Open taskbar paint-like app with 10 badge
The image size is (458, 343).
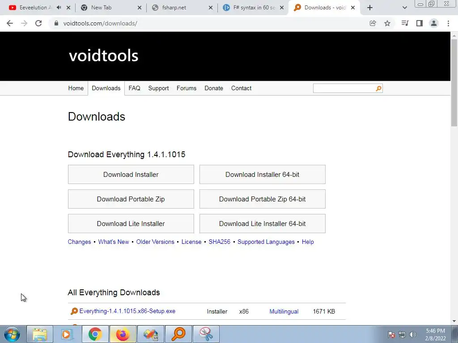click(x=150, y=334)
